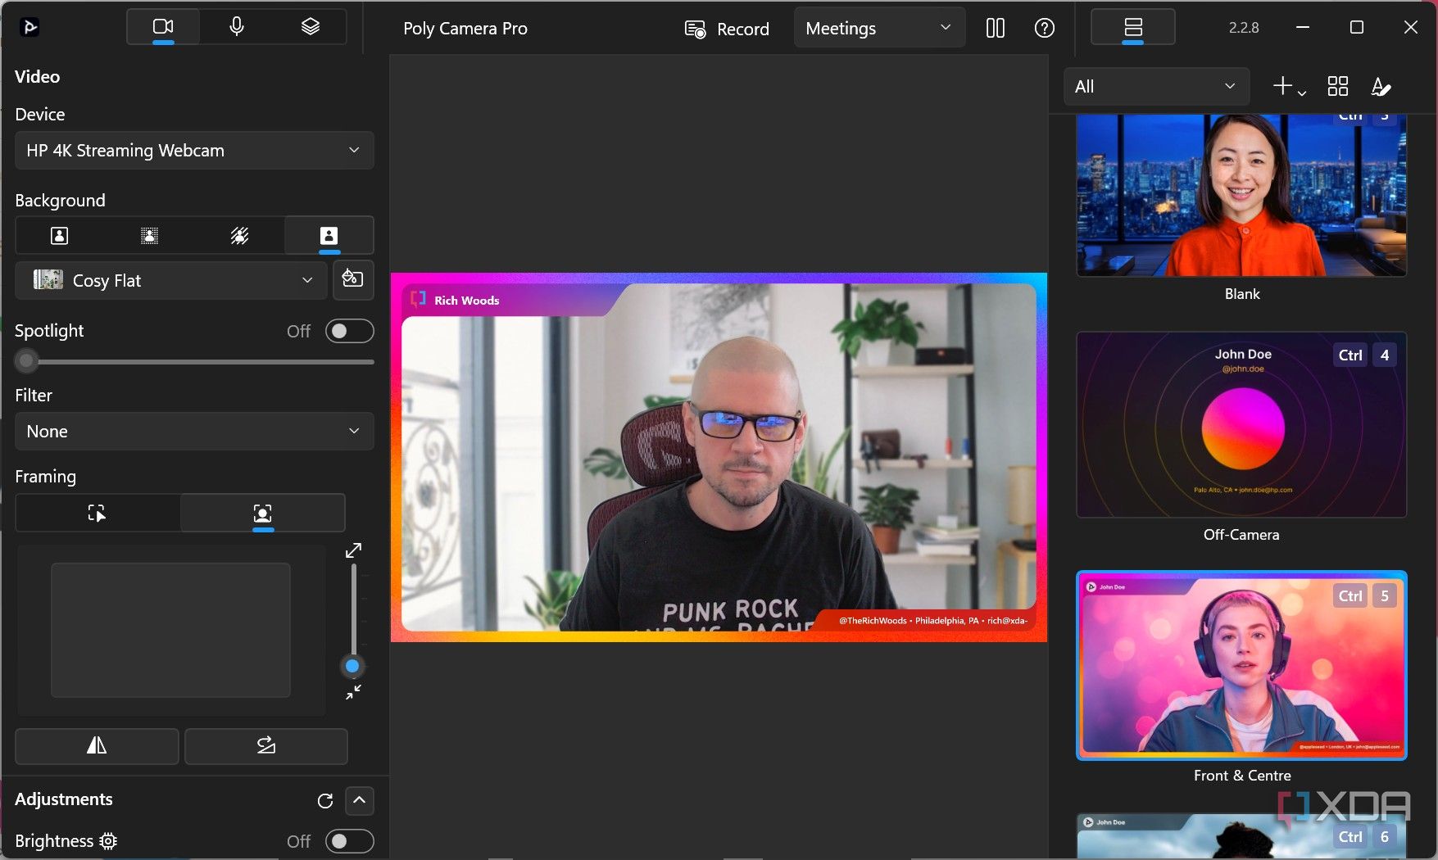
Task: Enable the Brightness toggle
Action: click(x=349, y=841)
